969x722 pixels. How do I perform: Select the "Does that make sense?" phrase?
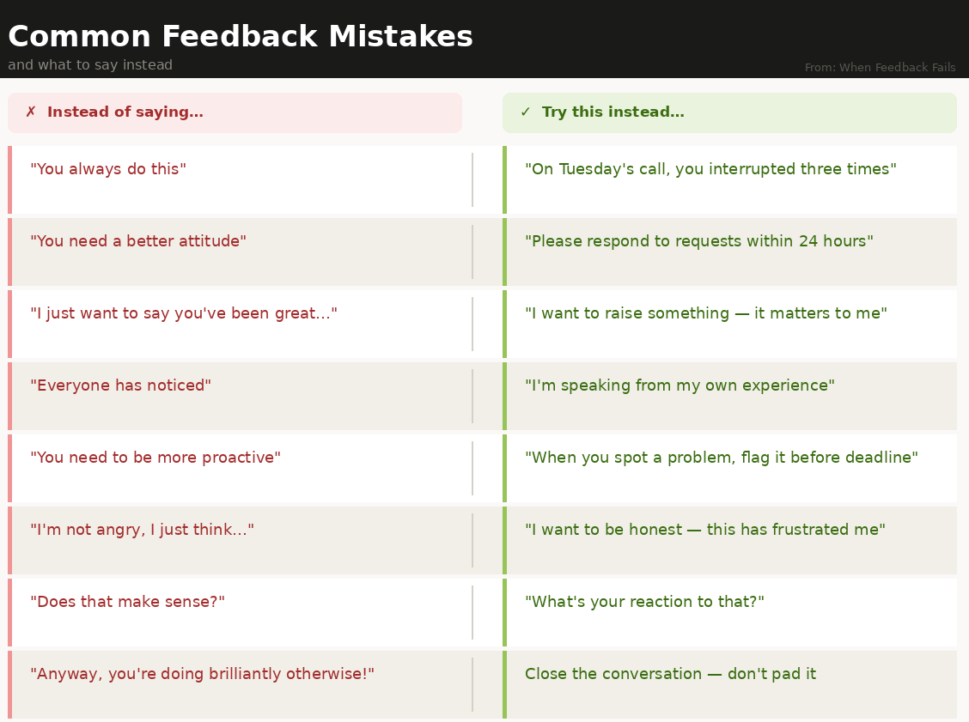tap(128, 602)
